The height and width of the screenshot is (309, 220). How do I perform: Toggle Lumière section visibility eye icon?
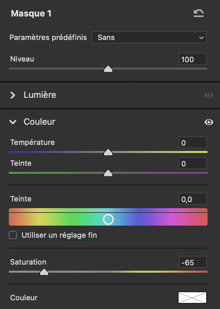209,95
